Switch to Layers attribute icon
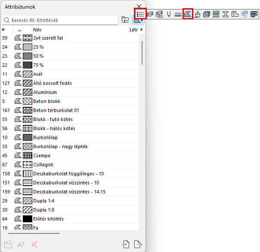 click(x=150, y=14)
